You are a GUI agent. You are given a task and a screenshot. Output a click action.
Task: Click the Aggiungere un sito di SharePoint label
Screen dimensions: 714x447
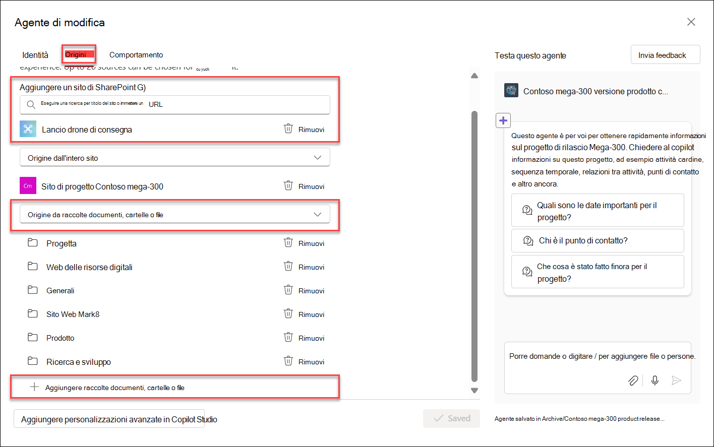pos(83,87)
